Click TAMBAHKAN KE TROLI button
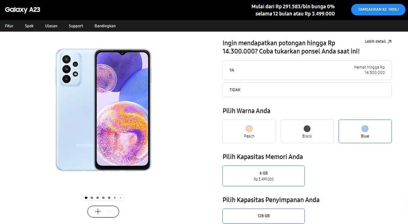This screenshot has height=224, width=408. click(378, 10)
